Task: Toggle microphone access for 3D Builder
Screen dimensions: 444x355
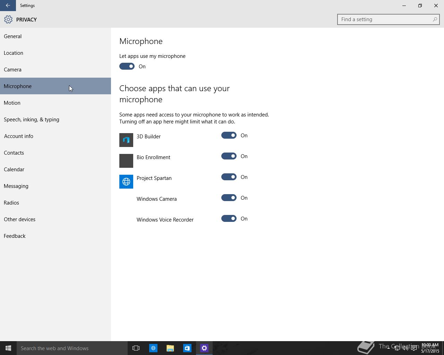Action: (x=229, y=135)
